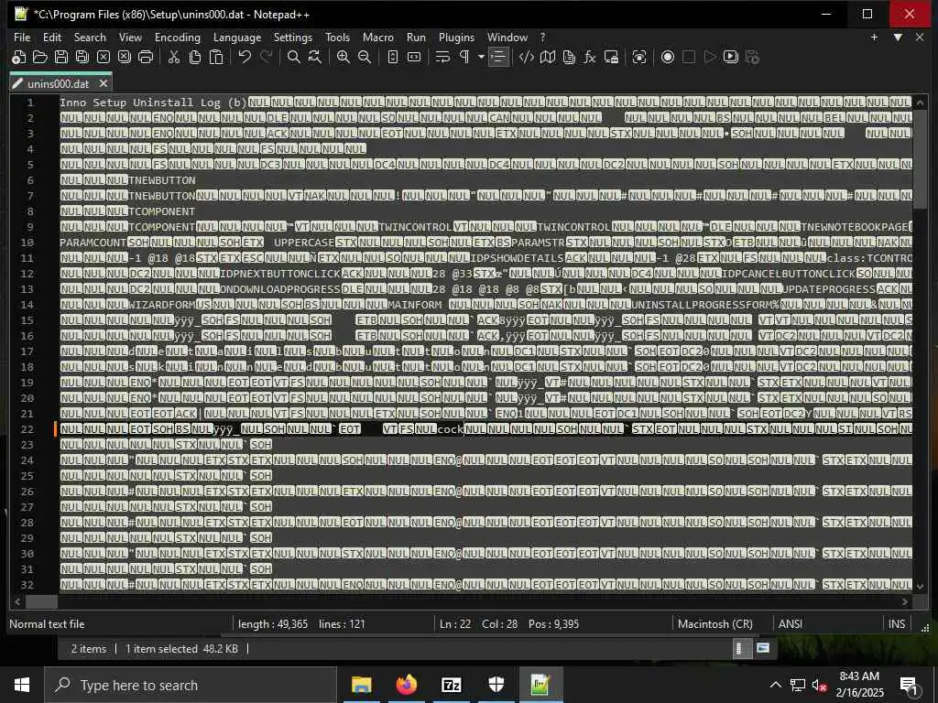Toggle synchronize horizontal scrolling icon
This screenshot has height=703, width=938.
pos(414,58)
